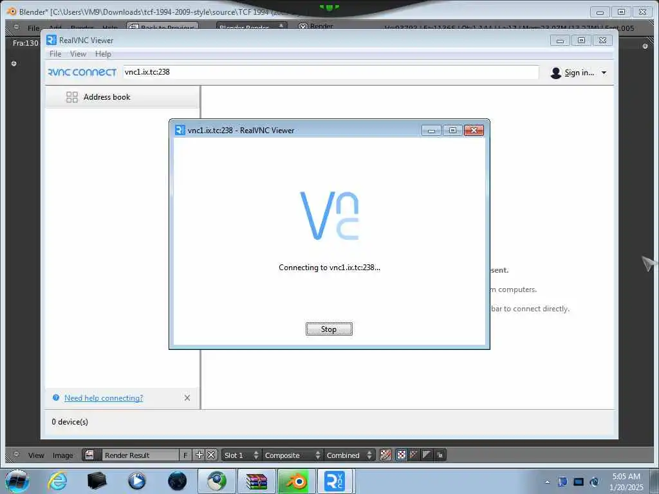Open the Slot 1 dropdown

point(241,455)
